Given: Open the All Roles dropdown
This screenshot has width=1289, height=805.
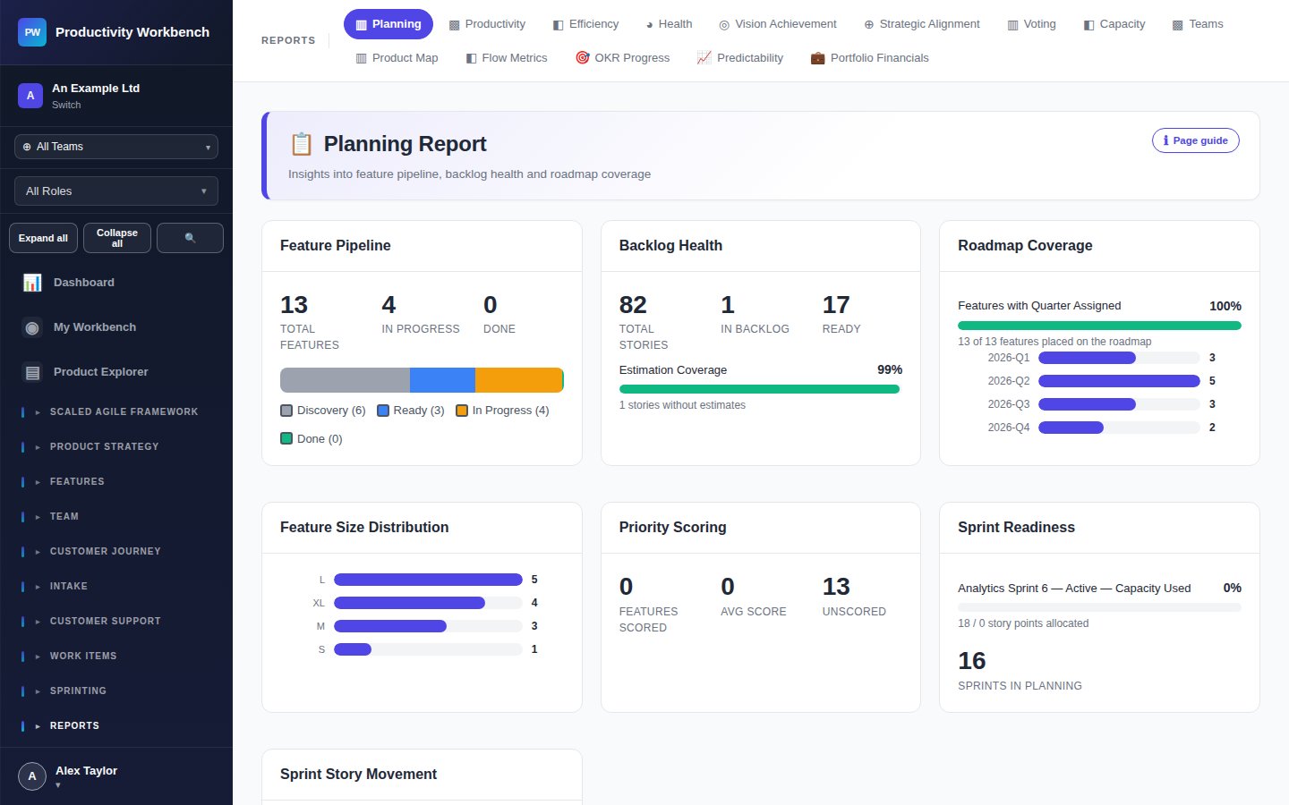Looking at the screenshot, I should (116, 191).
